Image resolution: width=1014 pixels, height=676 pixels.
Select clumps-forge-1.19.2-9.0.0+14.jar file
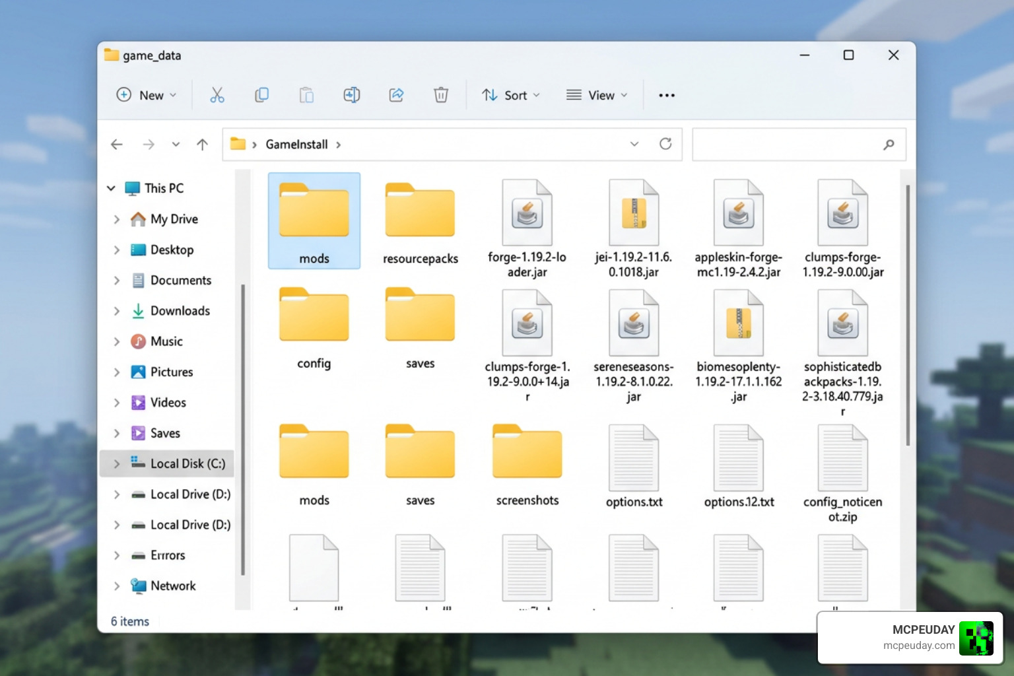(527, 346)
